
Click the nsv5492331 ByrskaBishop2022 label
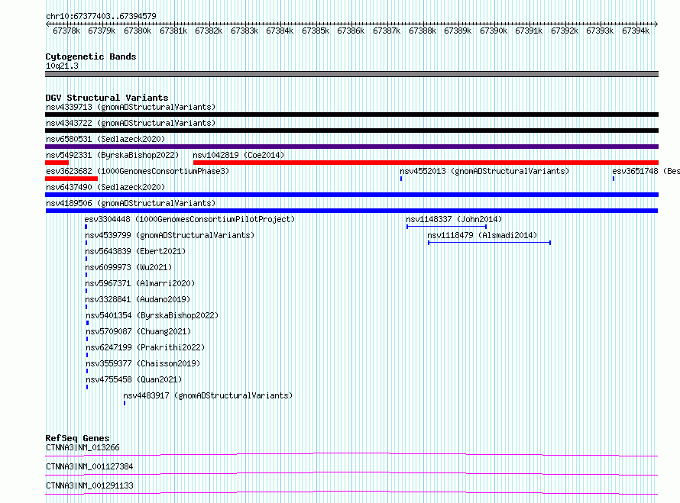click(x=112, y=155)
